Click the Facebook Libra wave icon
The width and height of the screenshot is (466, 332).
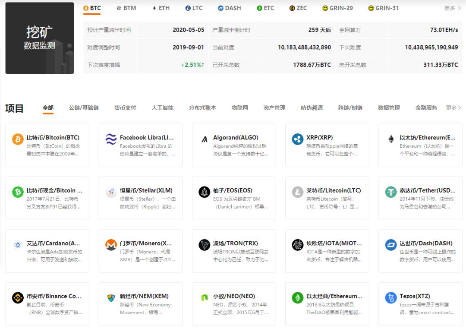pyautogui.click(x=111, y=139)
